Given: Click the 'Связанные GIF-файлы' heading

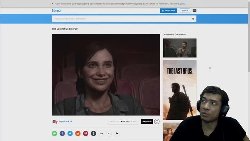Looking at the screenshot, I should point(174,34).
